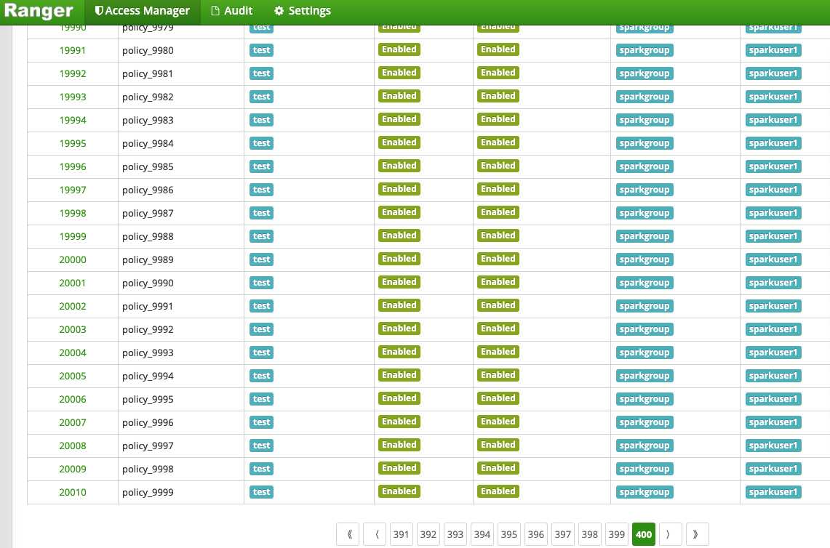830x548 pixels.
Task: Open policy ID 20001
Action: [73, 283]
